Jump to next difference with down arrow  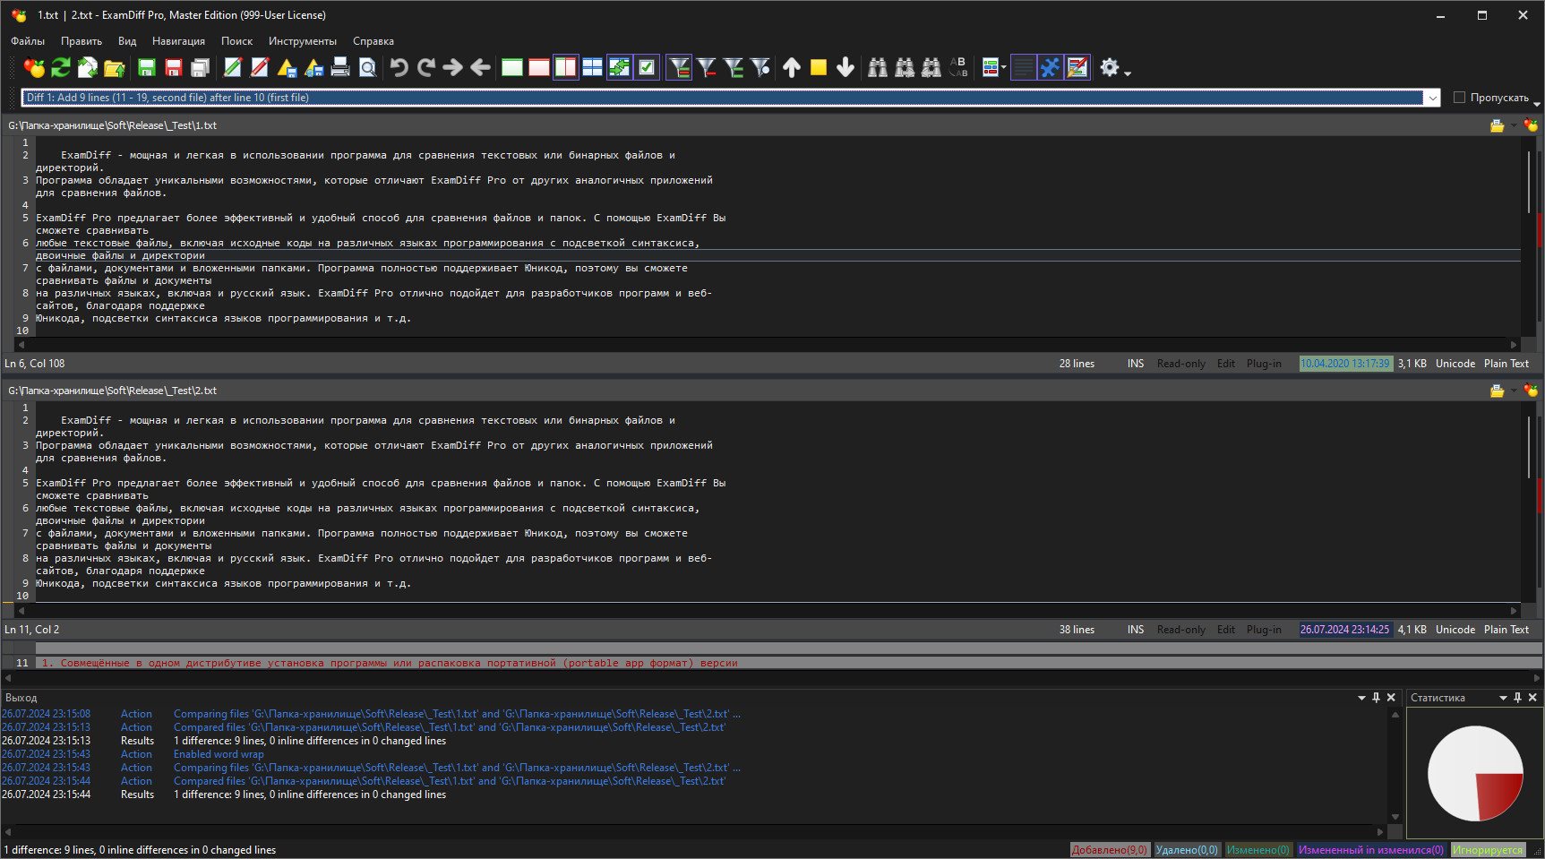click(845, 67)
